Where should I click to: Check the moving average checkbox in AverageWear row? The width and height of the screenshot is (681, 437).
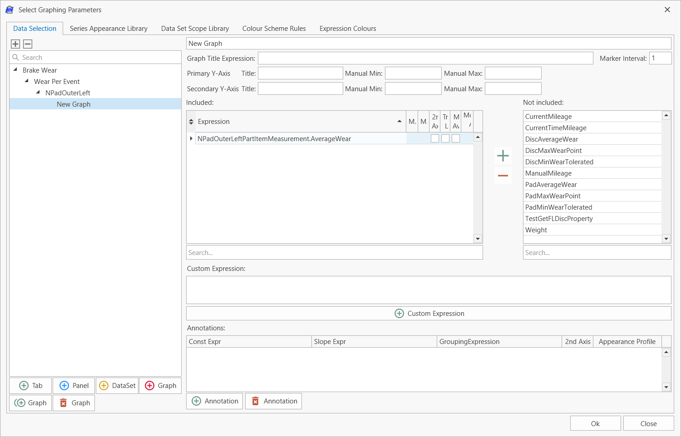pos(456,139)
